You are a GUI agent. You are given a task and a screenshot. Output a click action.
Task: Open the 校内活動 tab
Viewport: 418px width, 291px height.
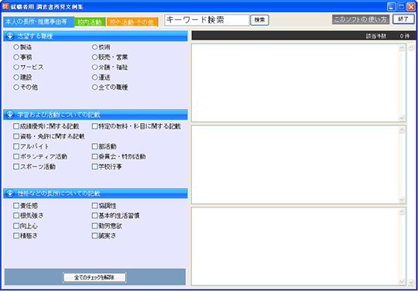click(90, 22)
